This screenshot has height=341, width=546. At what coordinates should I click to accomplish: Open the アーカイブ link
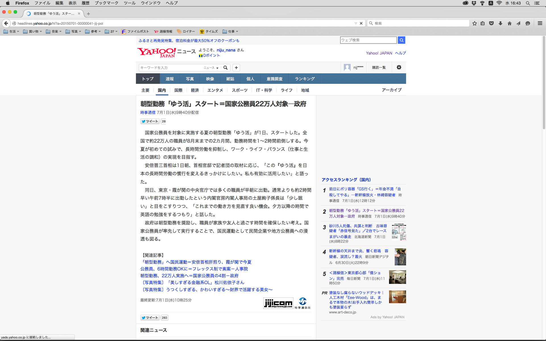(x=392, y=90)
